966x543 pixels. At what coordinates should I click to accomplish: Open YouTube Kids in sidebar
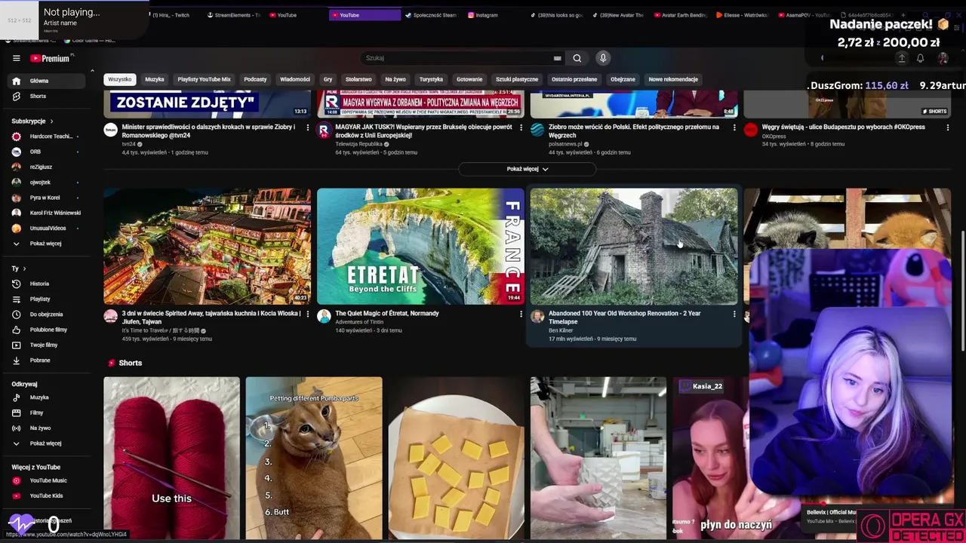point(47,495)
